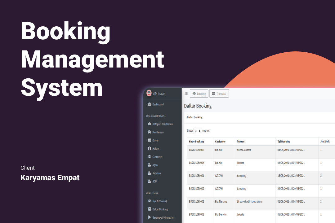335x223 pixels.
Task: Toggle the hamburger sidebar menu icon
Action: 186,93
